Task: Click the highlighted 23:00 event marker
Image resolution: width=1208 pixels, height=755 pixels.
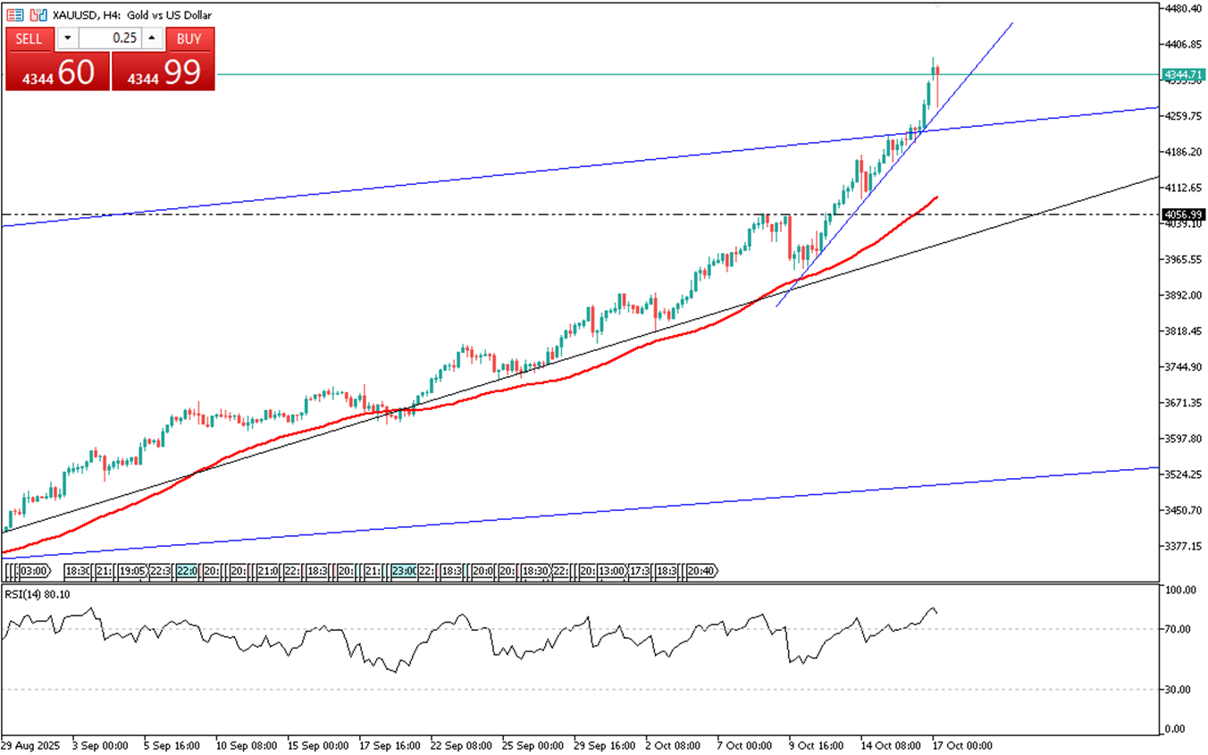Action: [403, 570]
